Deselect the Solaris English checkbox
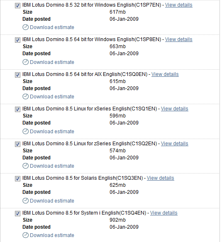 click(x=17, y=178)
